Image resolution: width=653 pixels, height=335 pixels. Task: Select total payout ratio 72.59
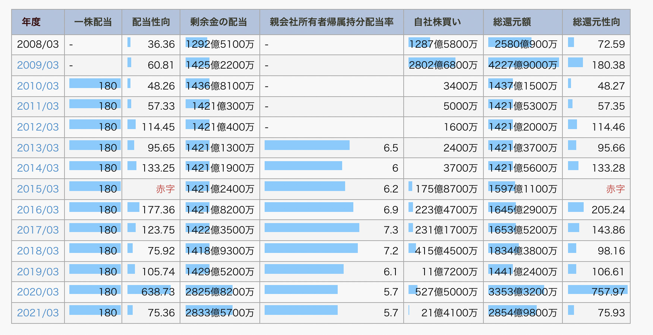click(611, 44)
